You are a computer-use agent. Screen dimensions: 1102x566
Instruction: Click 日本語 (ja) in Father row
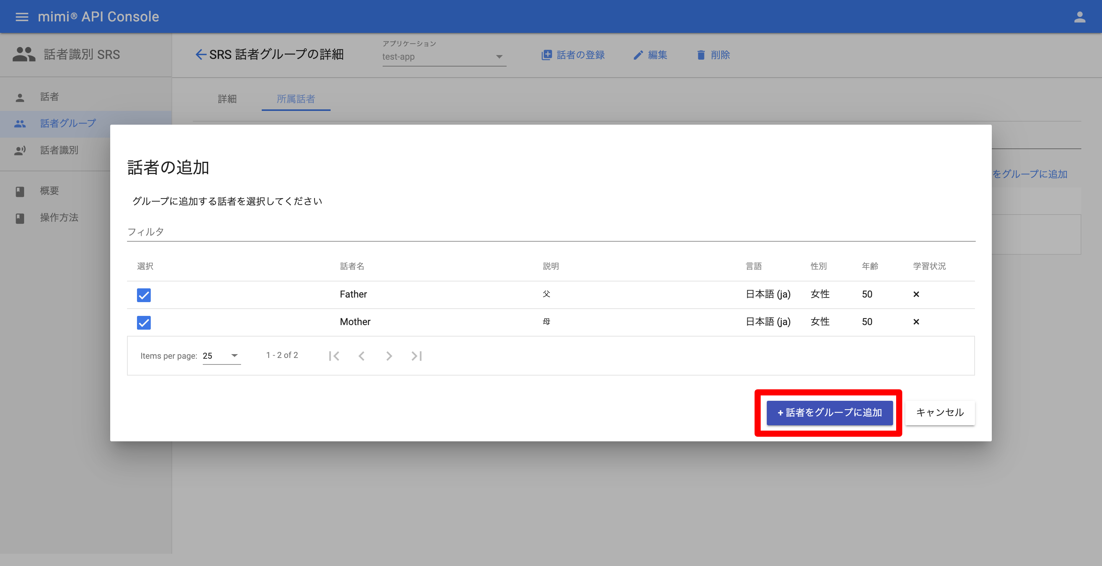768,294
